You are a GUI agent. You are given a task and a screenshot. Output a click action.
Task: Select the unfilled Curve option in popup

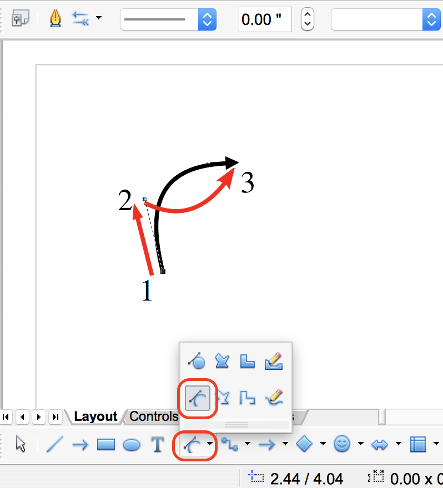point(198,398)
